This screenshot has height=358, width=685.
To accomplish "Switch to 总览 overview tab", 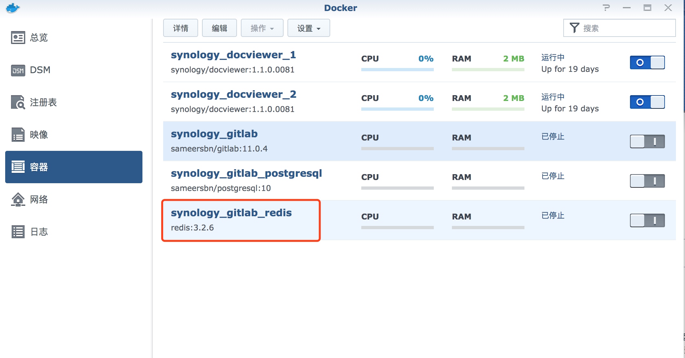I will pyautogui.click(x=39, y=38).
